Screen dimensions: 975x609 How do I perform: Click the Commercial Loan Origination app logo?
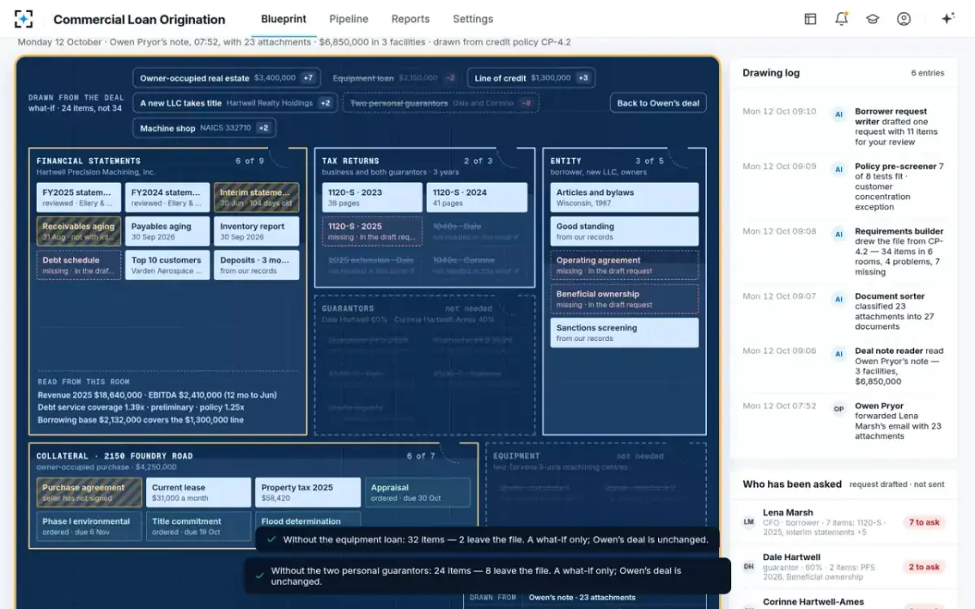click(24, 19)
